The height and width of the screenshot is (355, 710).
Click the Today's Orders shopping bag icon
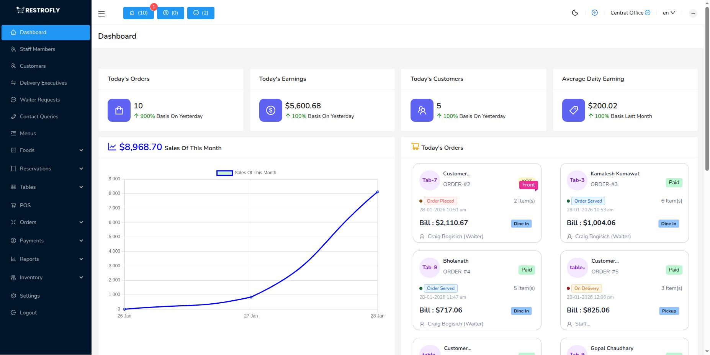click(x=119, y=110)
